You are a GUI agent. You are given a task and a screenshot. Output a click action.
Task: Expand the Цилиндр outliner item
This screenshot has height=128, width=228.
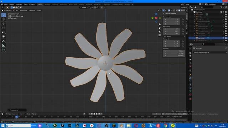click(195, 38)
